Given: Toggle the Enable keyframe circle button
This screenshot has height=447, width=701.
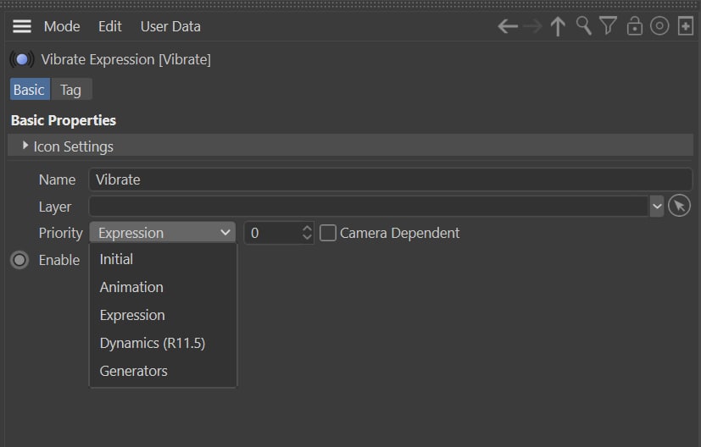Looking at the screenshot, I should click(x=19, y=260).
